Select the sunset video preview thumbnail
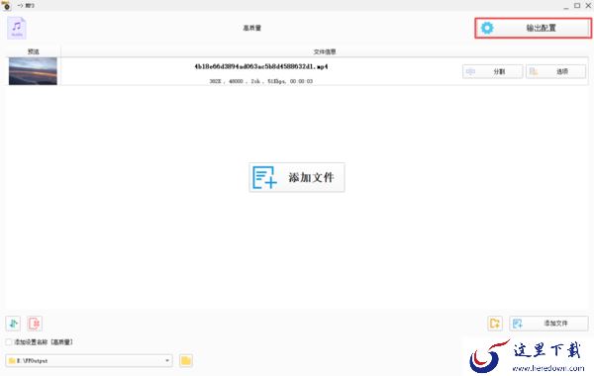This screenshot has width=594, height=376. pyautogui.click(x=33, y=71)
